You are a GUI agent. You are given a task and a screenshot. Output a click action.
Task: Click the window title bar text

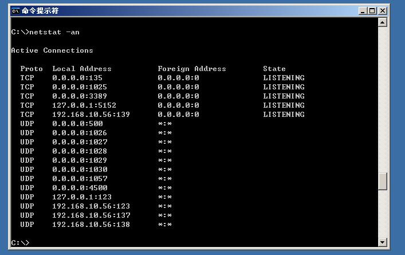40,11
